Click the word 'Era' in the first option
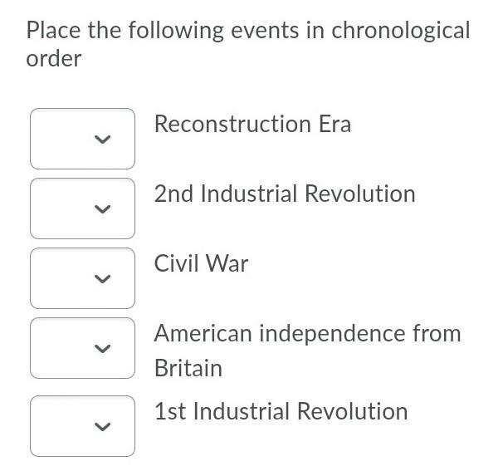 335,125
